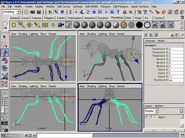Screen dimensions: 185x138
Task: Open Layers menu in layer editor
Action: (148, 106)
